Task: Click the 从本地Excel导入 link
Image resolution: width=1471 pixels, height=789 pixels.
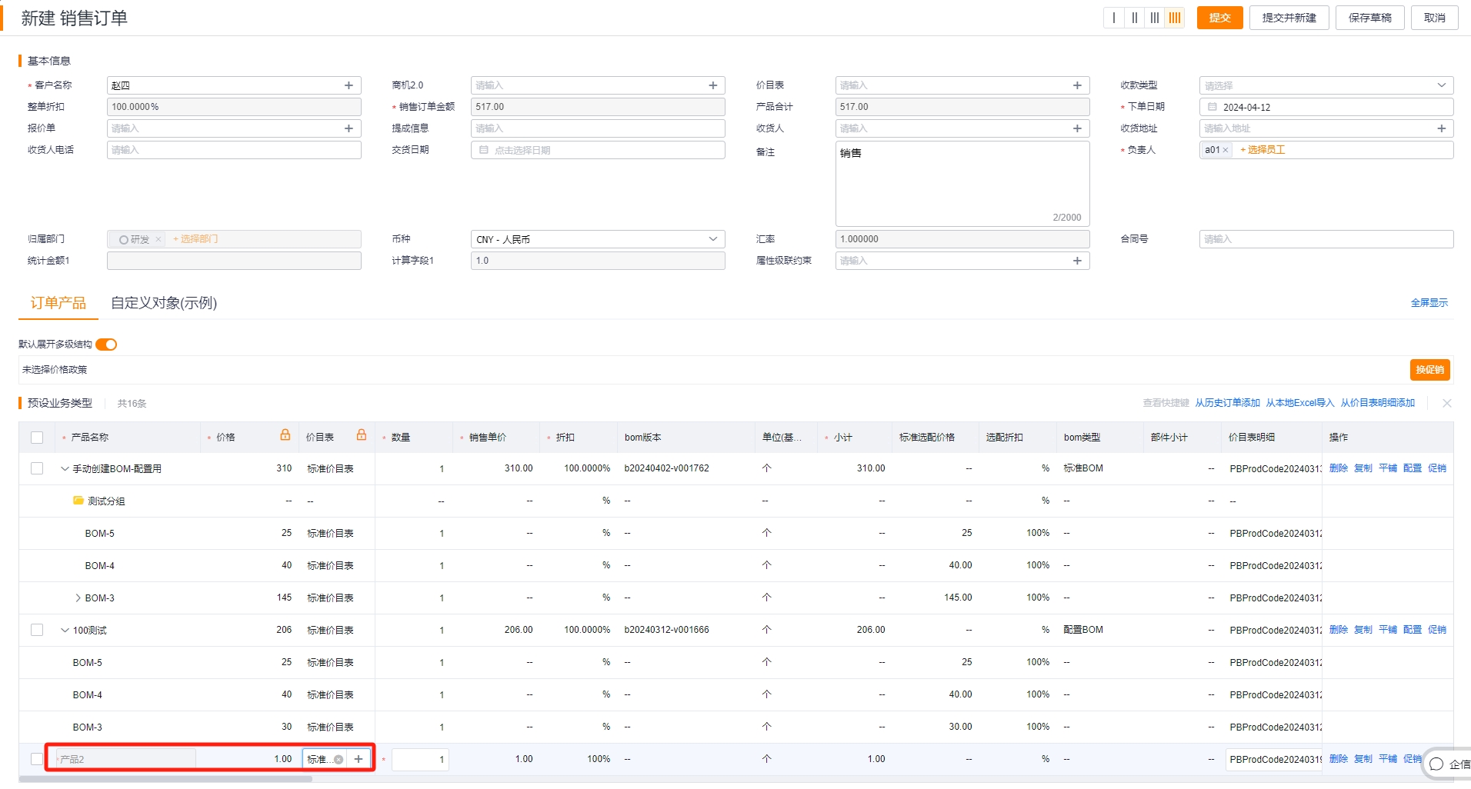Action: click(x=1299, y=403)
